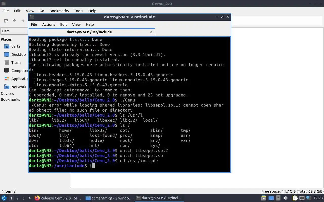Click the volume speaker icon in tray
The width and height of the screenshot is (324, 202).
coord(286,198)
